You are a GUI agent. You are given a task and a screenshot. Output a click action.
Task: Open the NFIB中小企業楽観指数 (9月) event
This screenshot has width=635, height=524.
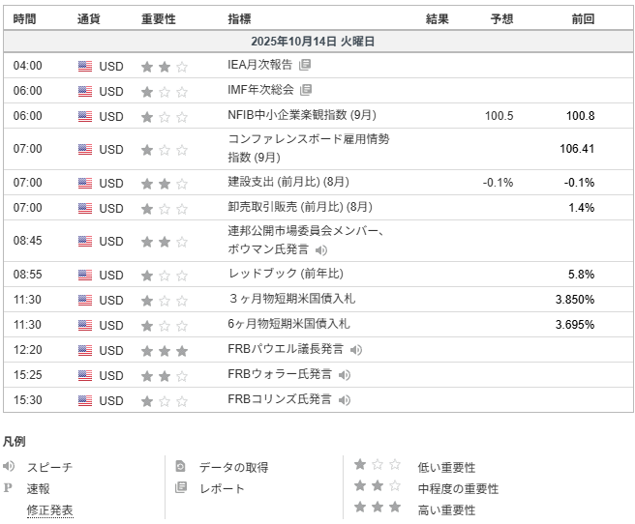point(302,116)
